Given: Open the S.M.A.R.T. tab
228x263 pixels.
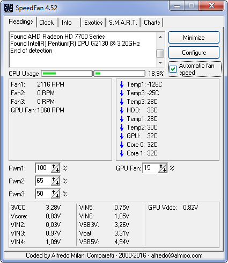Looking at the screenshot, I should tap(123, 23).
